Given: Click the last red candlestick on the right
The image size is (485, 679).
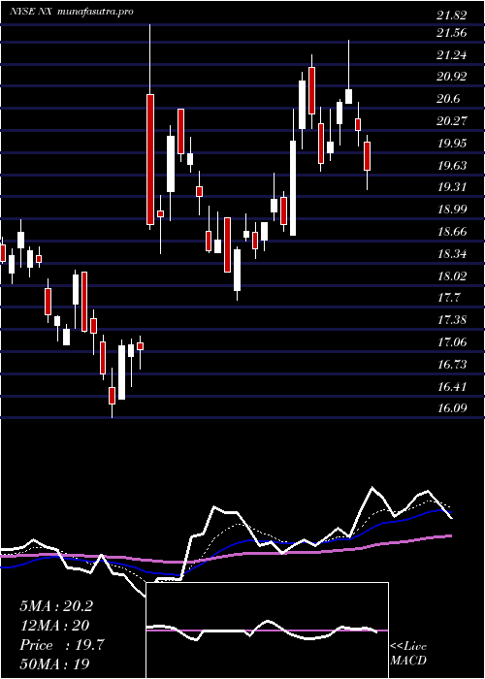Looking at the screenshot, I should click(x=368, y=156).
